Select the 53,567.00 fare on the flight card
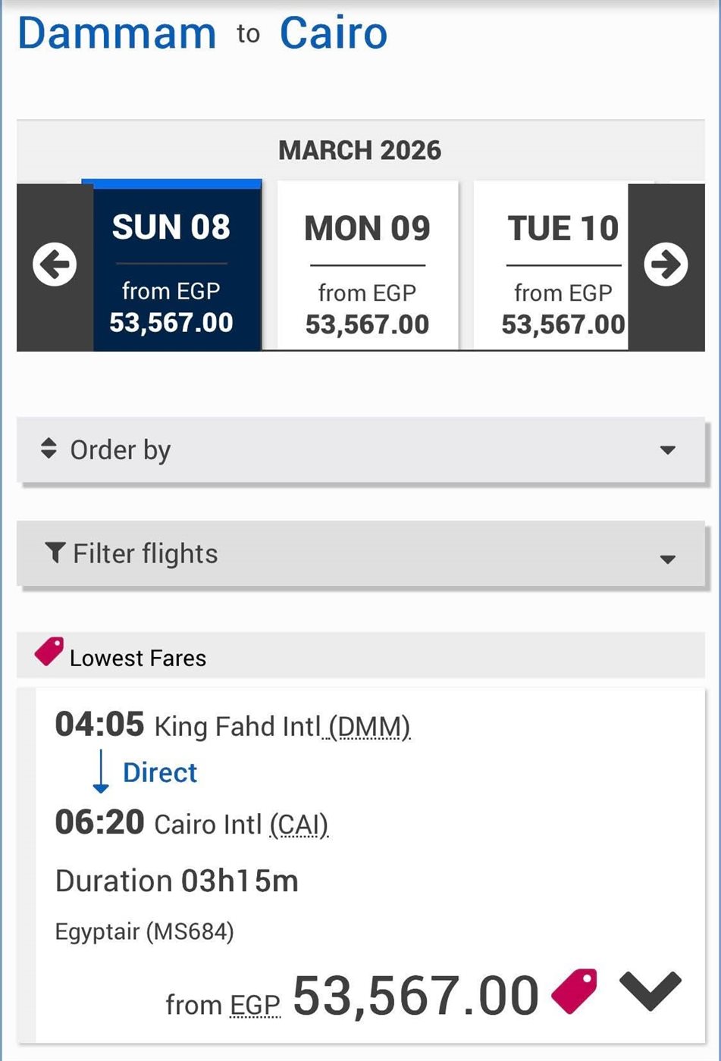Viewport: 721px width, 1061px height. click(415, 995)
